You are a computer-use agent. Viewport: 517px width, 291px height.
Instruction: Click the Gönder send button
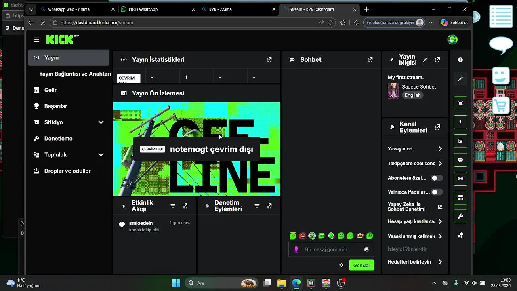(x=361, y=265)
